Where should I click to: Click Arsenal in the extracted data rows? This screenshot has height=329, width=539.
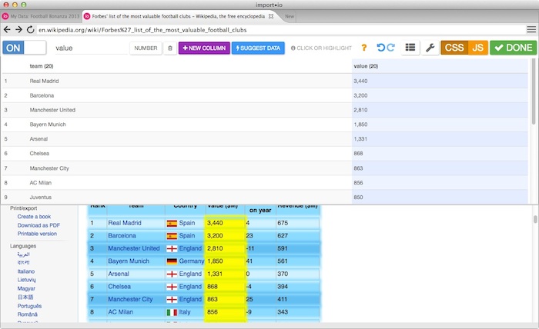[38, 139]
